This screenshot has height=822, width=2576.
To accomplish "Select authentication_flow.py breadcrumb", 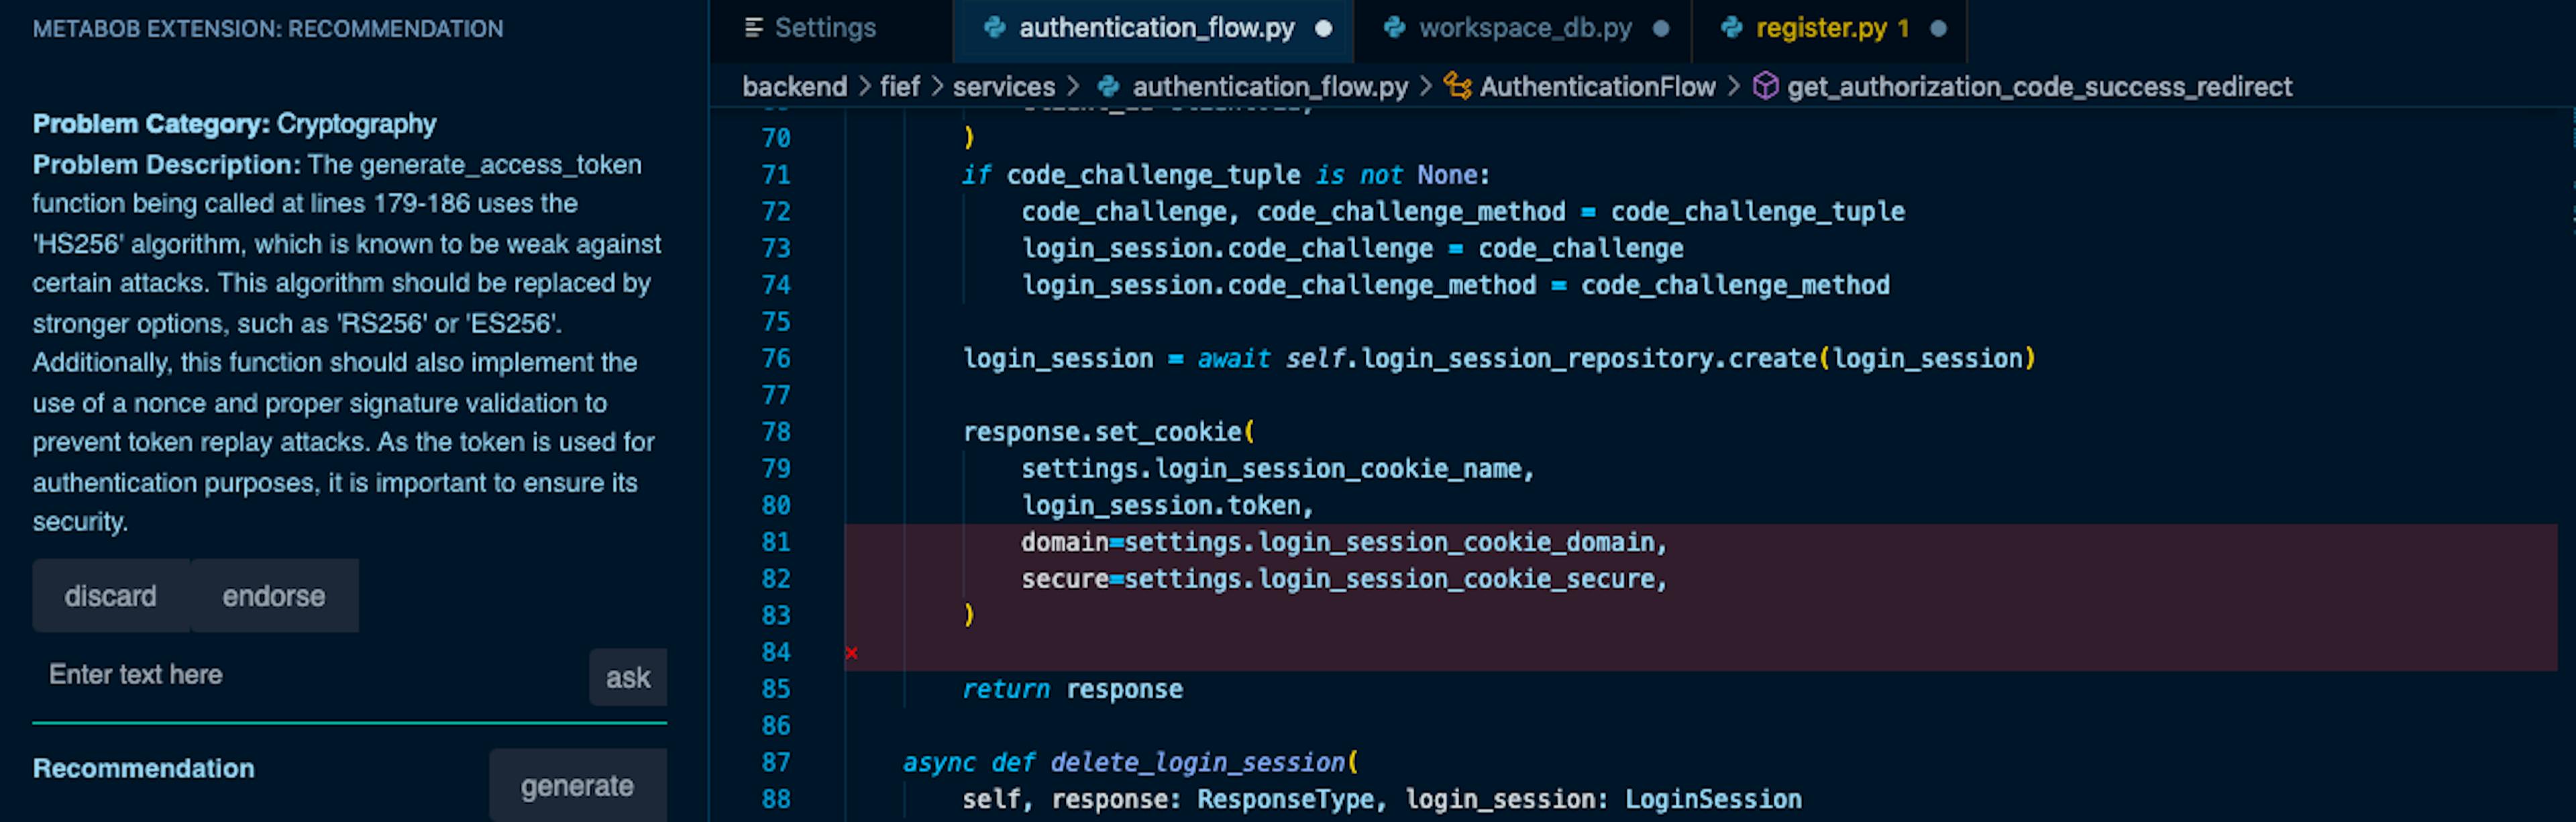I will coord(1270,87).
